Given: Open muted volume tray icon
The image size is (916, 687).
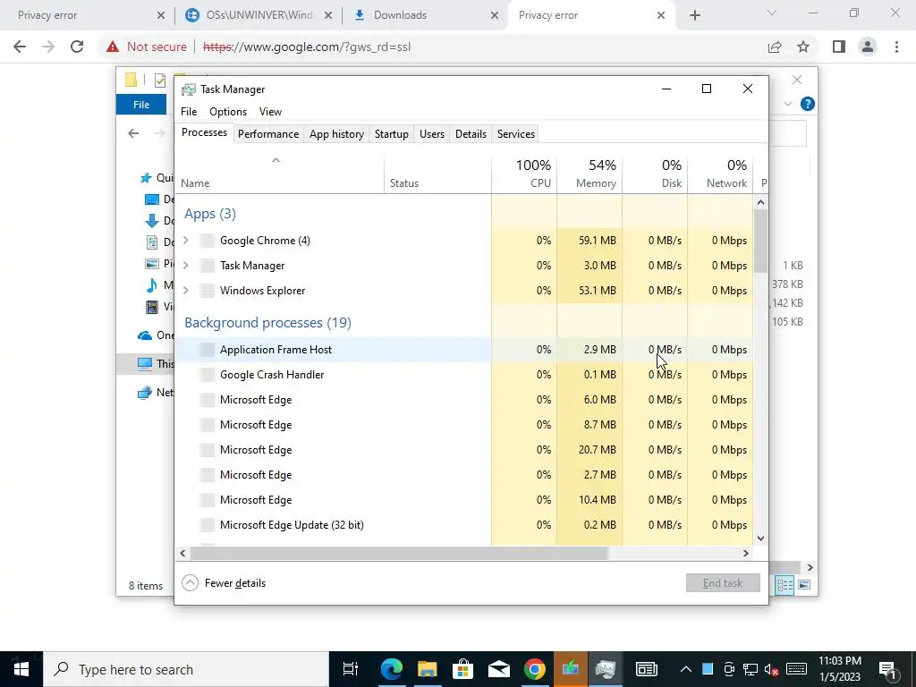Looking at the screenshot, I should (x=771, y=669).
